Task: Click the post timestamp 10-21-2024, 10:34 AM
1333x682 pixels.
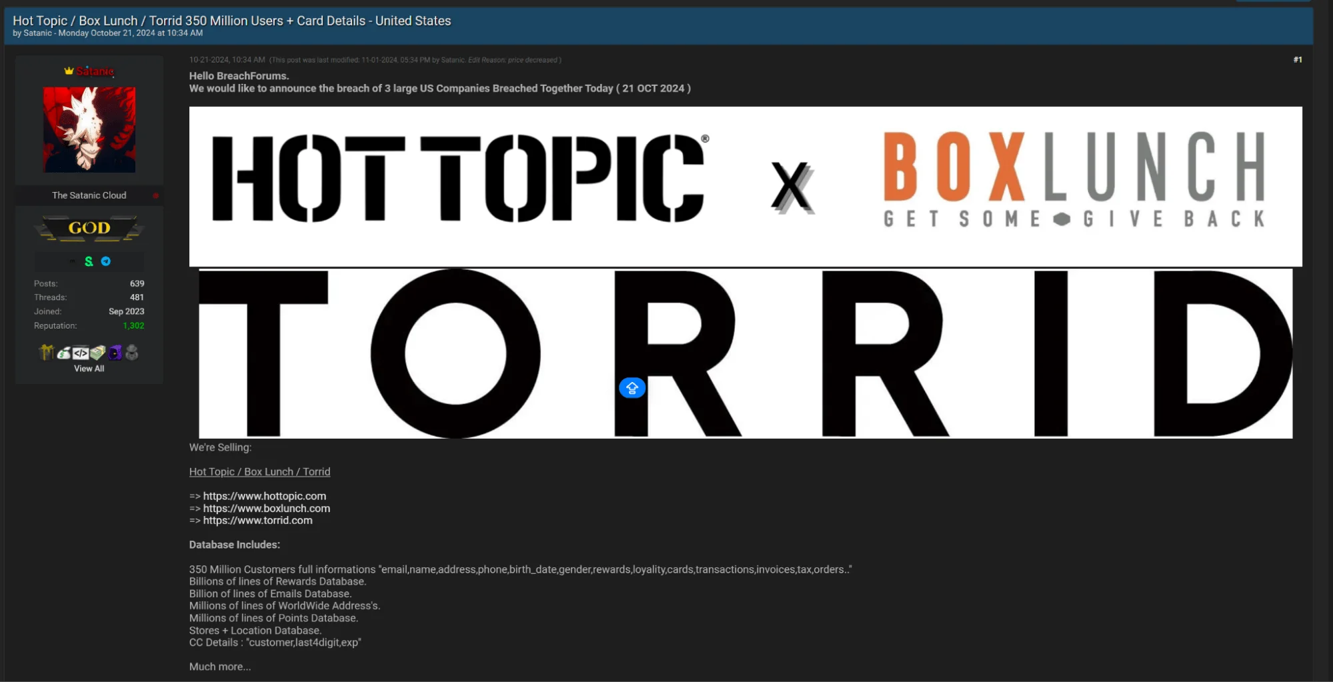Action: 227,60
